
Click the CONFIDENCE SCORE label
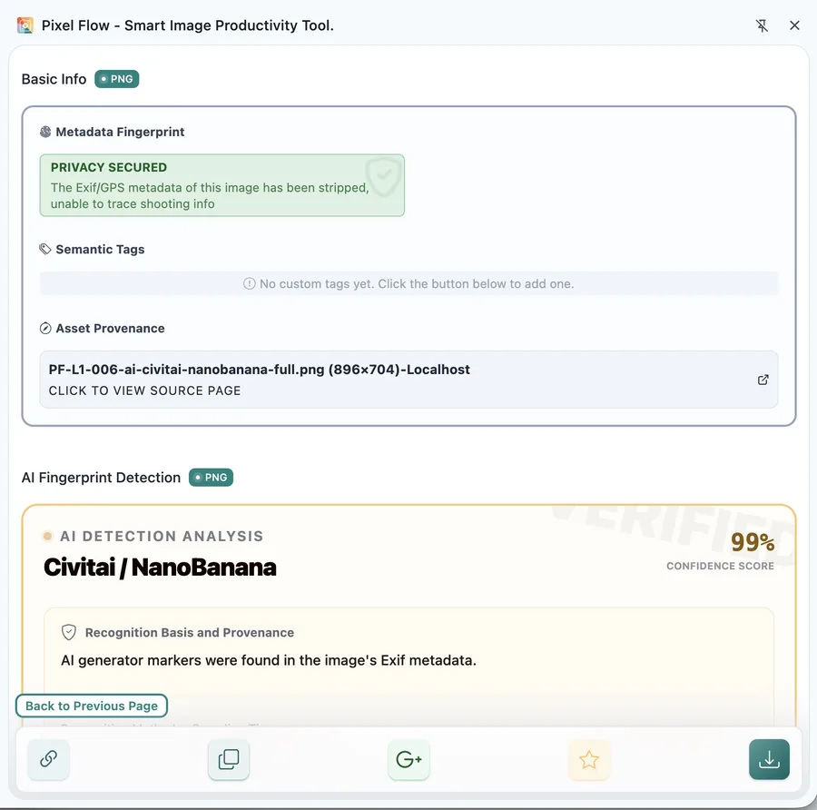click(720, 566)
